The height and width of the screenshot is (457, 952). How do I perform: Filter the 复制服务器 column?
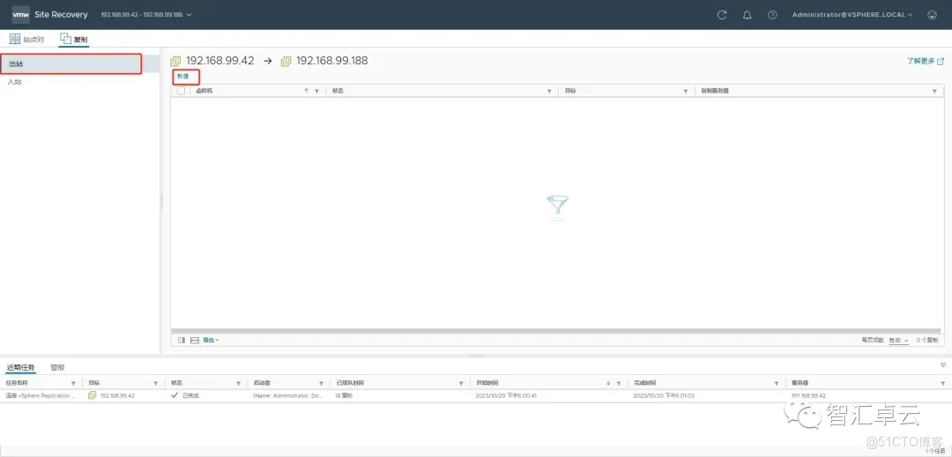click(x=934, y=91)
